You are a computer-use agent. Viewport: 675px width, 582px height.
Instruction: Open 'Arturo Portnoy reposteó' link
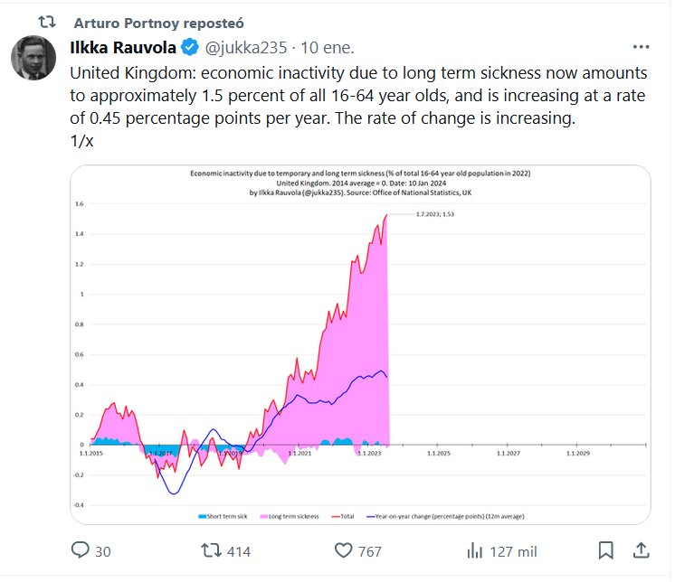[x=157, y=22]
